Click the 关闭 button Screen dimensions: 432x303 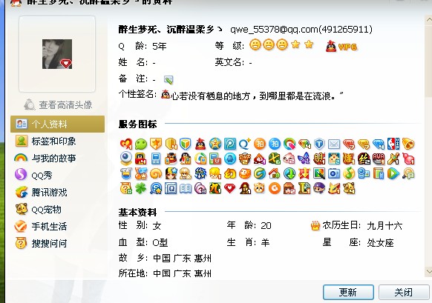point(404,292)
